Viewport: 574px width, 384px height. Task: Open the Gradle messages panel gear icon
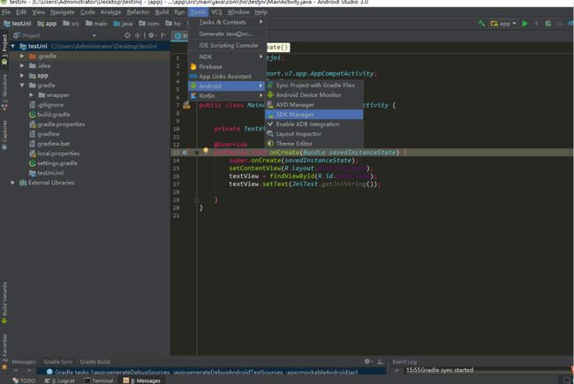(367, 361)
